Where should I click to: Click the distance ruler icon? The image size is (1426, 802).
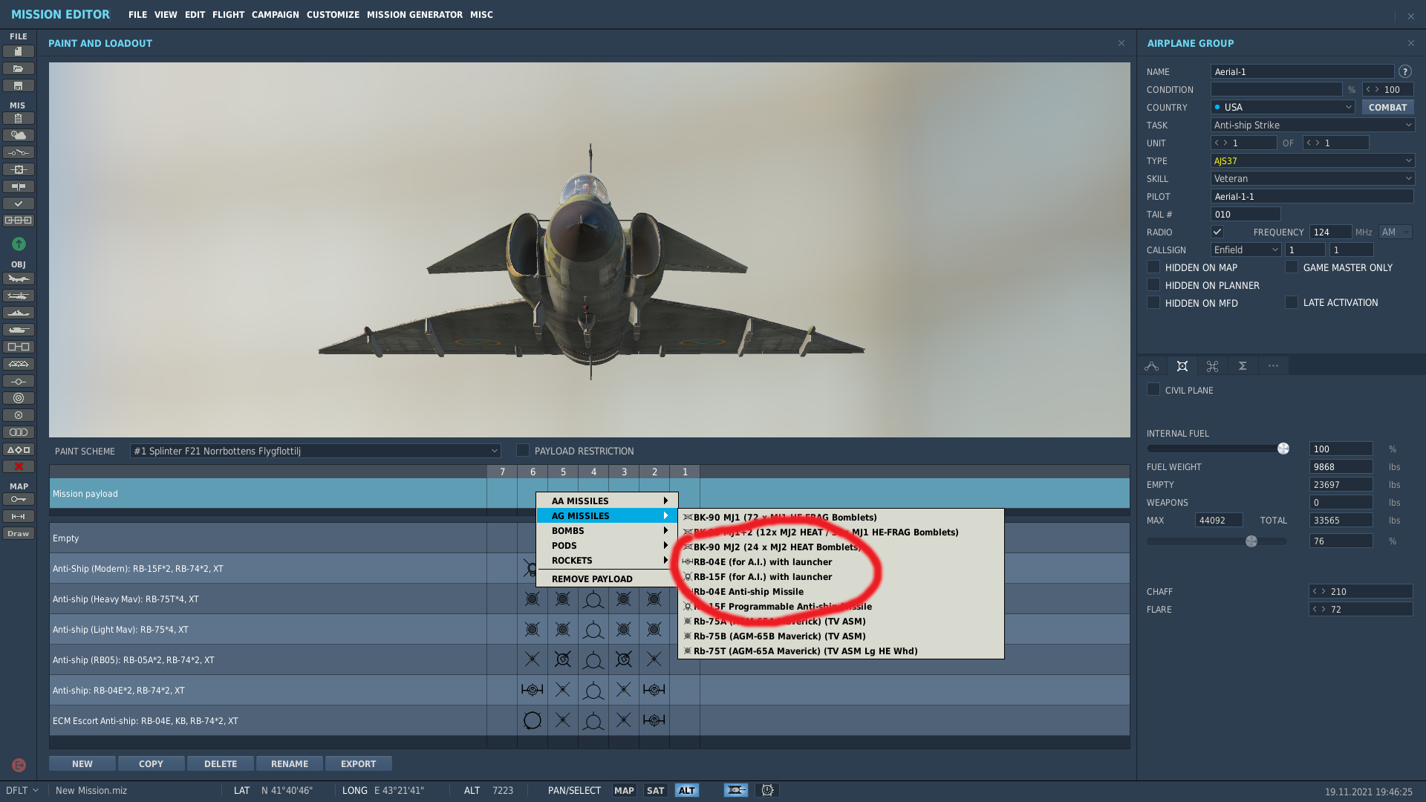(x=19, y=516)
